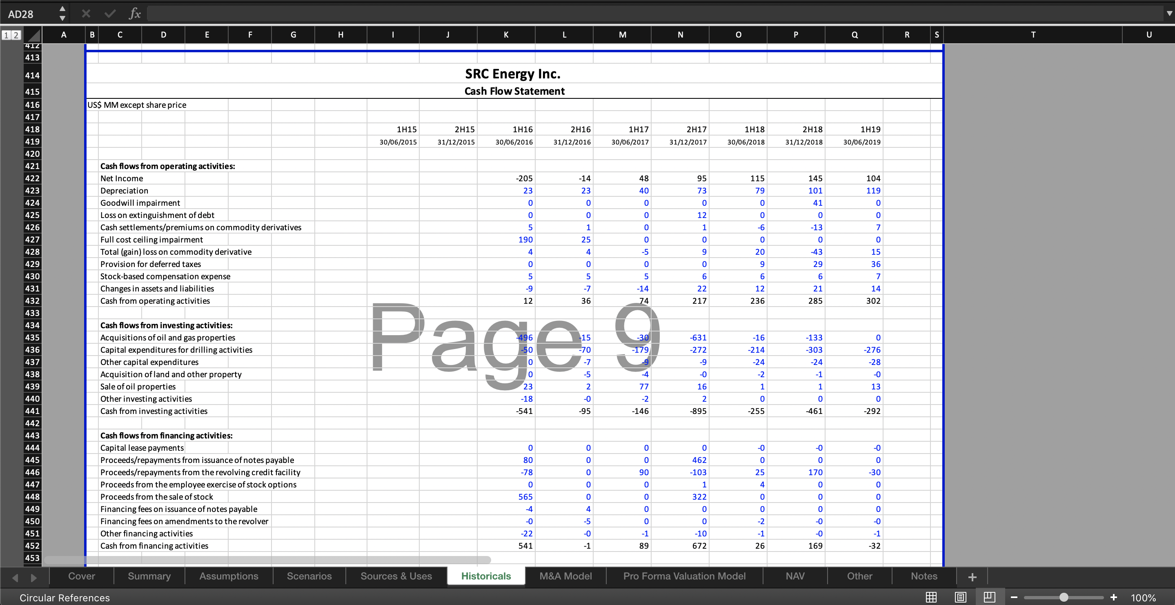The width and height of the screenshot is (1175, 605).
Task: Select Full cost ceiling impairment value 190
Action: pos(506,240)
